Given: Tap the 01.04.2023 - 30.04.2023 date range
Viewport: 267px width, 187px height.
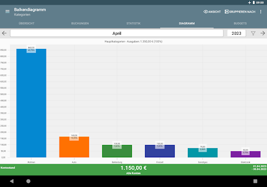Looking at the screenshot, I should click(x=259, y=168).
